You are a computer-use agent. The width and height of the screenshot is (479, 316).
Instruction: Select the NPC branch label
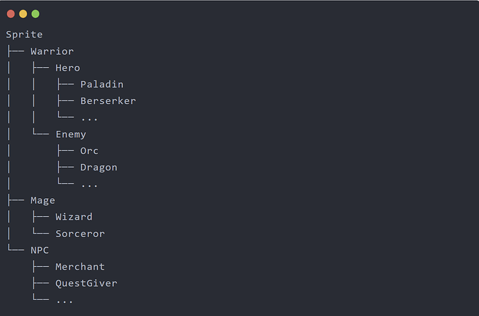(40, 250)
